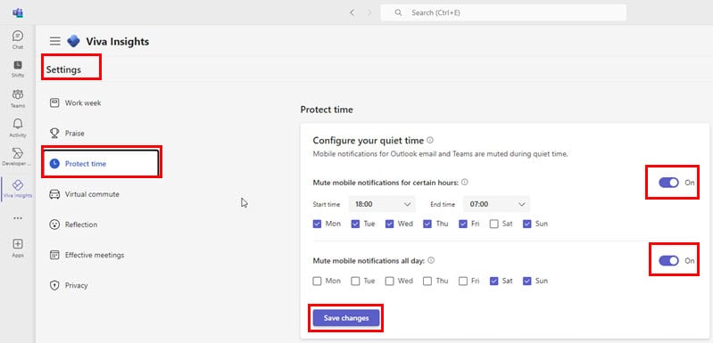Open Teams in the left rail

point(18,99)
